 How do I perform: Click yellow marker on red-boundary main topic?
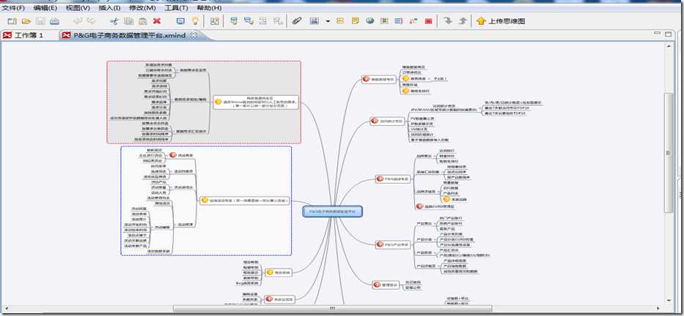(x=218, y=102)
